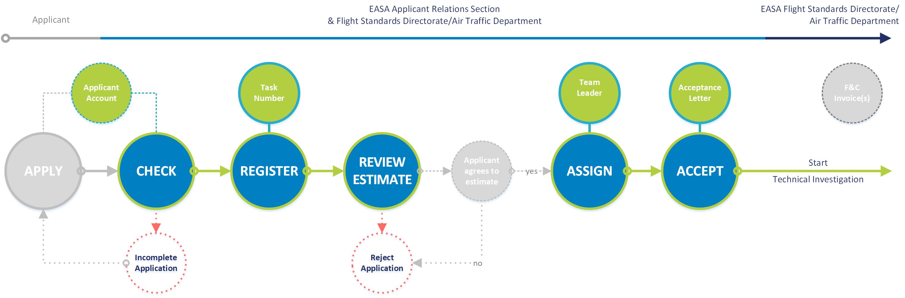Click the green Applicant Account bubble

pyautogui.click(x=101, y=93)
